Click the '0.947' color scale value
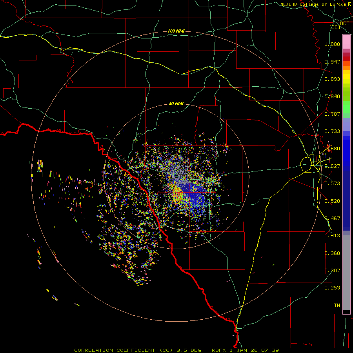Image resolution: width=353 pixels, height=353 pixels. 332,62
